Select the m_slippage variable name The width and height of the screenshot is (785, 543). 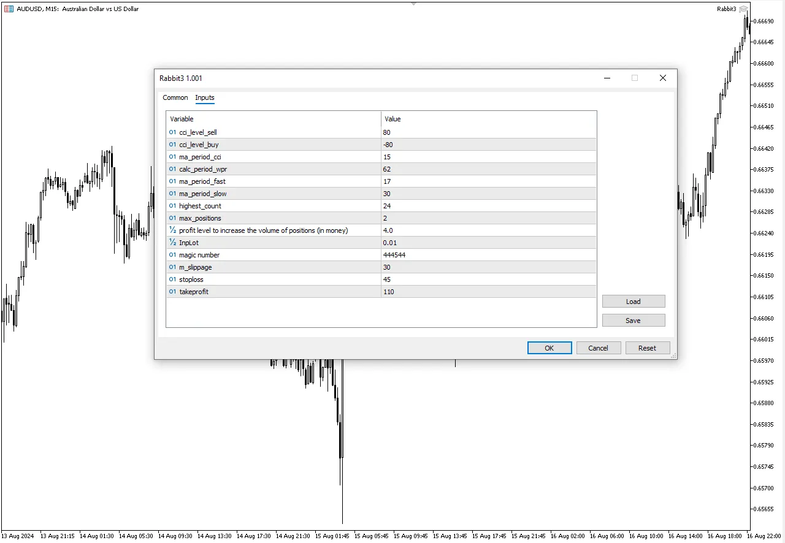196,267
